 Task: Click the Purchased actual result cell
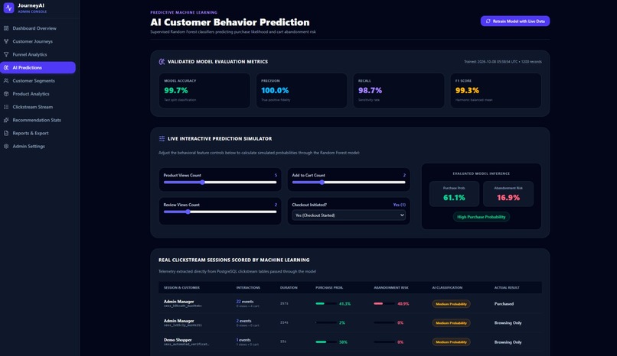coord(504,304)
